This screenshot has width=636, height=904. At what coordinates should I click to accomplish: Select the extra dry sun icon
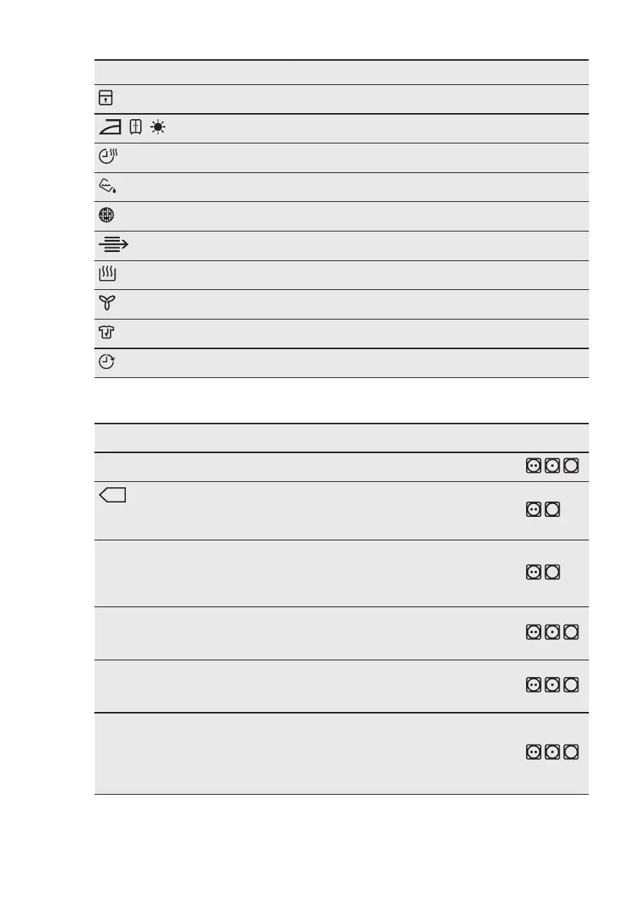click(x=158, y=127)
